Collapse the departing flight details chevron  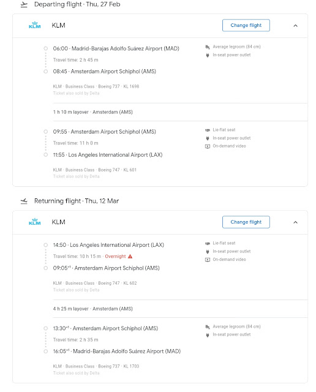click(296, 26)
